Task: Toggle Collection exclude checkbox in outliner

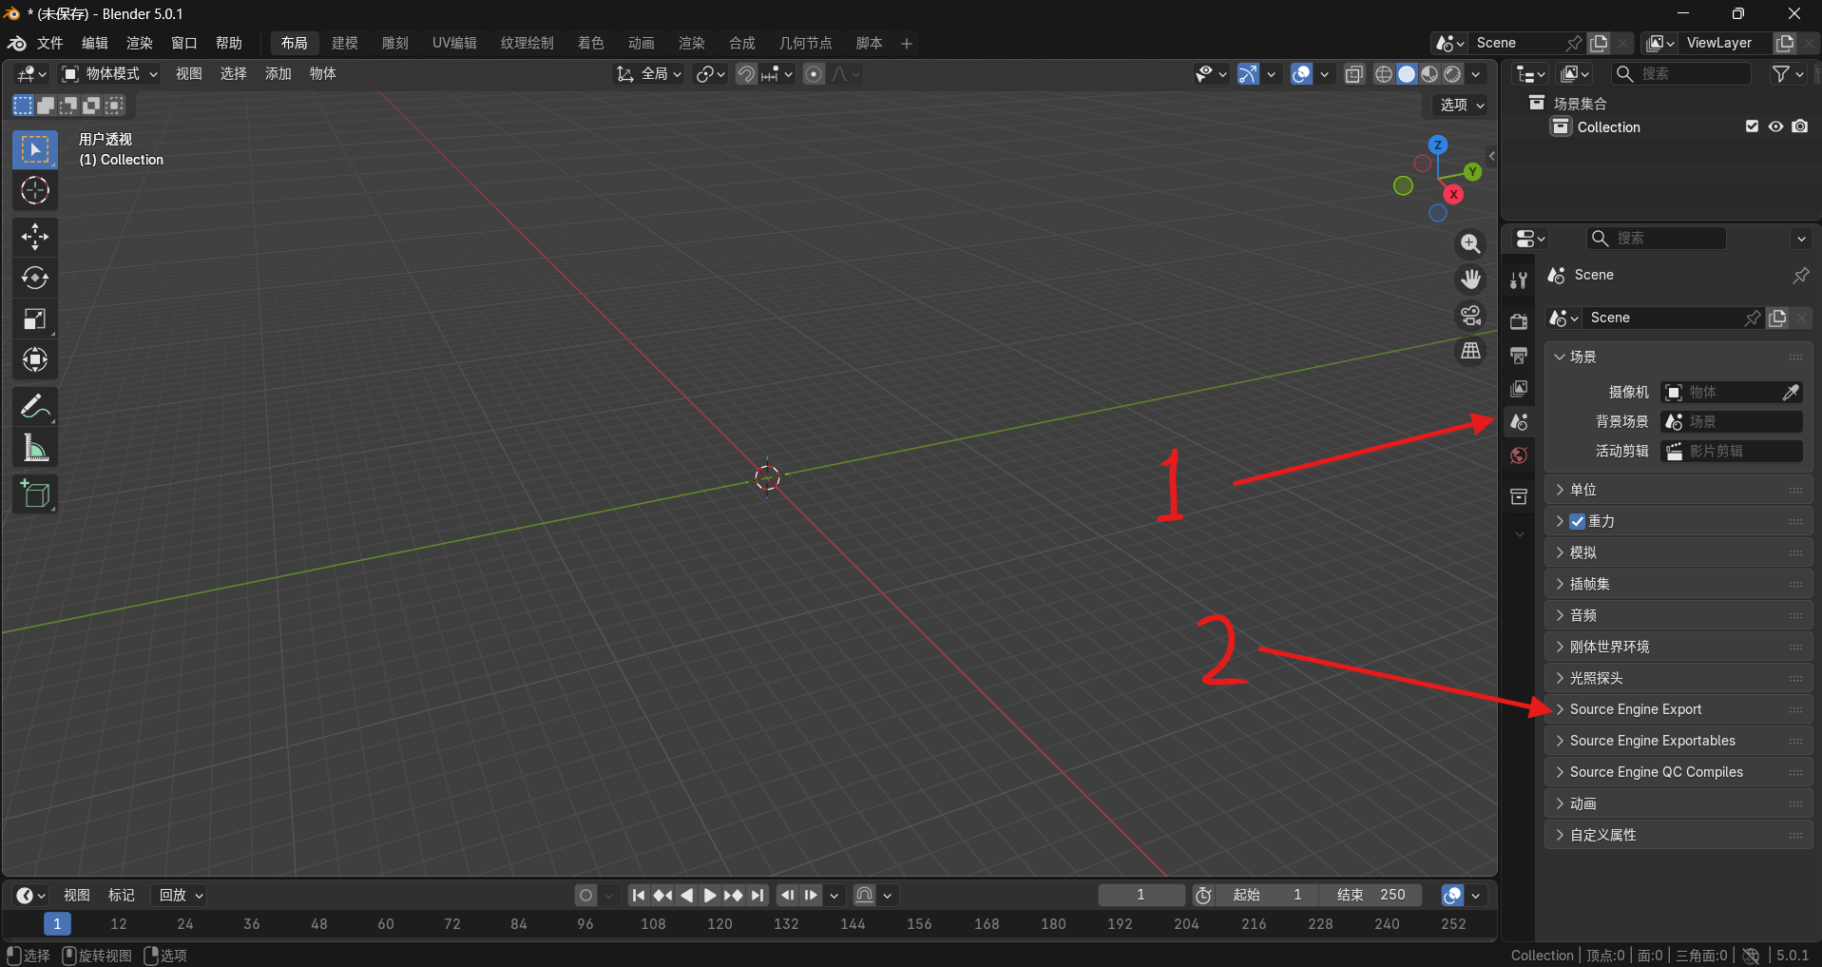Action: pyautogui.click(x=1752, y=126)
